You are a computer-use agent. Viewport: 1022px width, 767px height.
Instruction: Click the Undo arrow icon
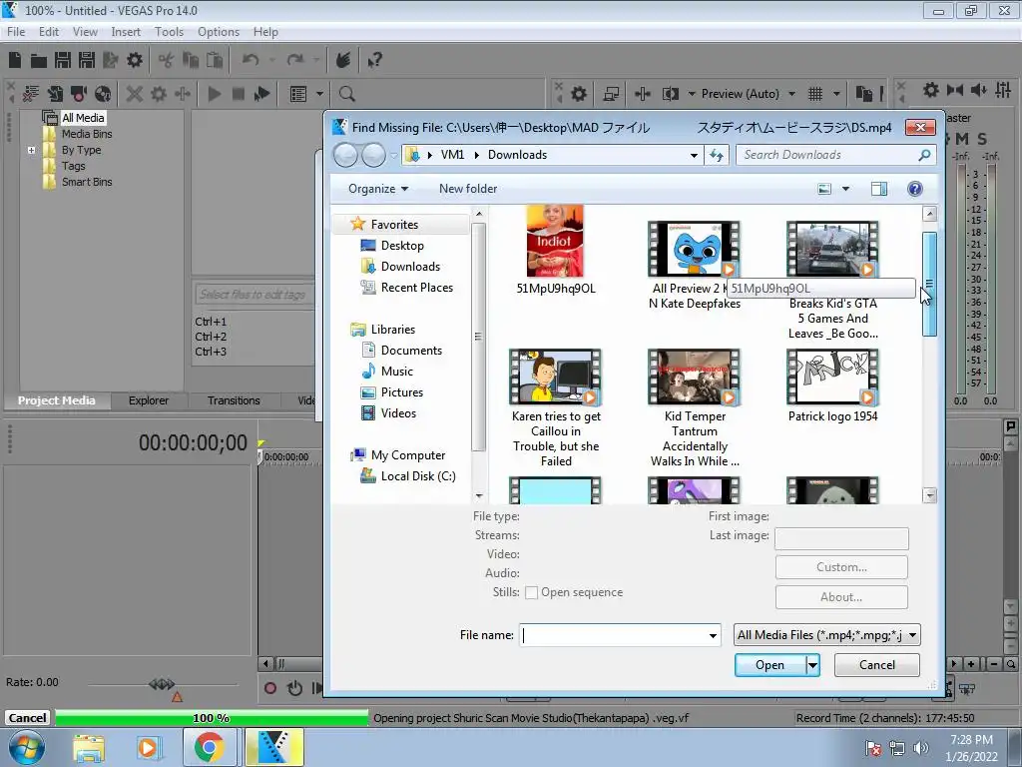pyautogui.click(x=251, y=61)
